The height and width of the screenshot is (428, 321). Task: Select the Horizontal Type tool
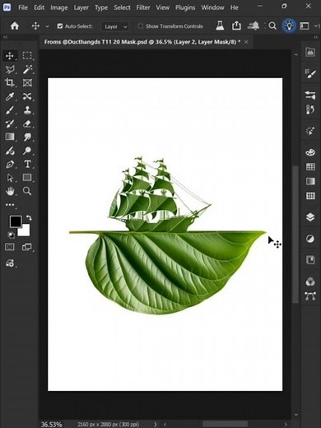click(x=27, y=164)
